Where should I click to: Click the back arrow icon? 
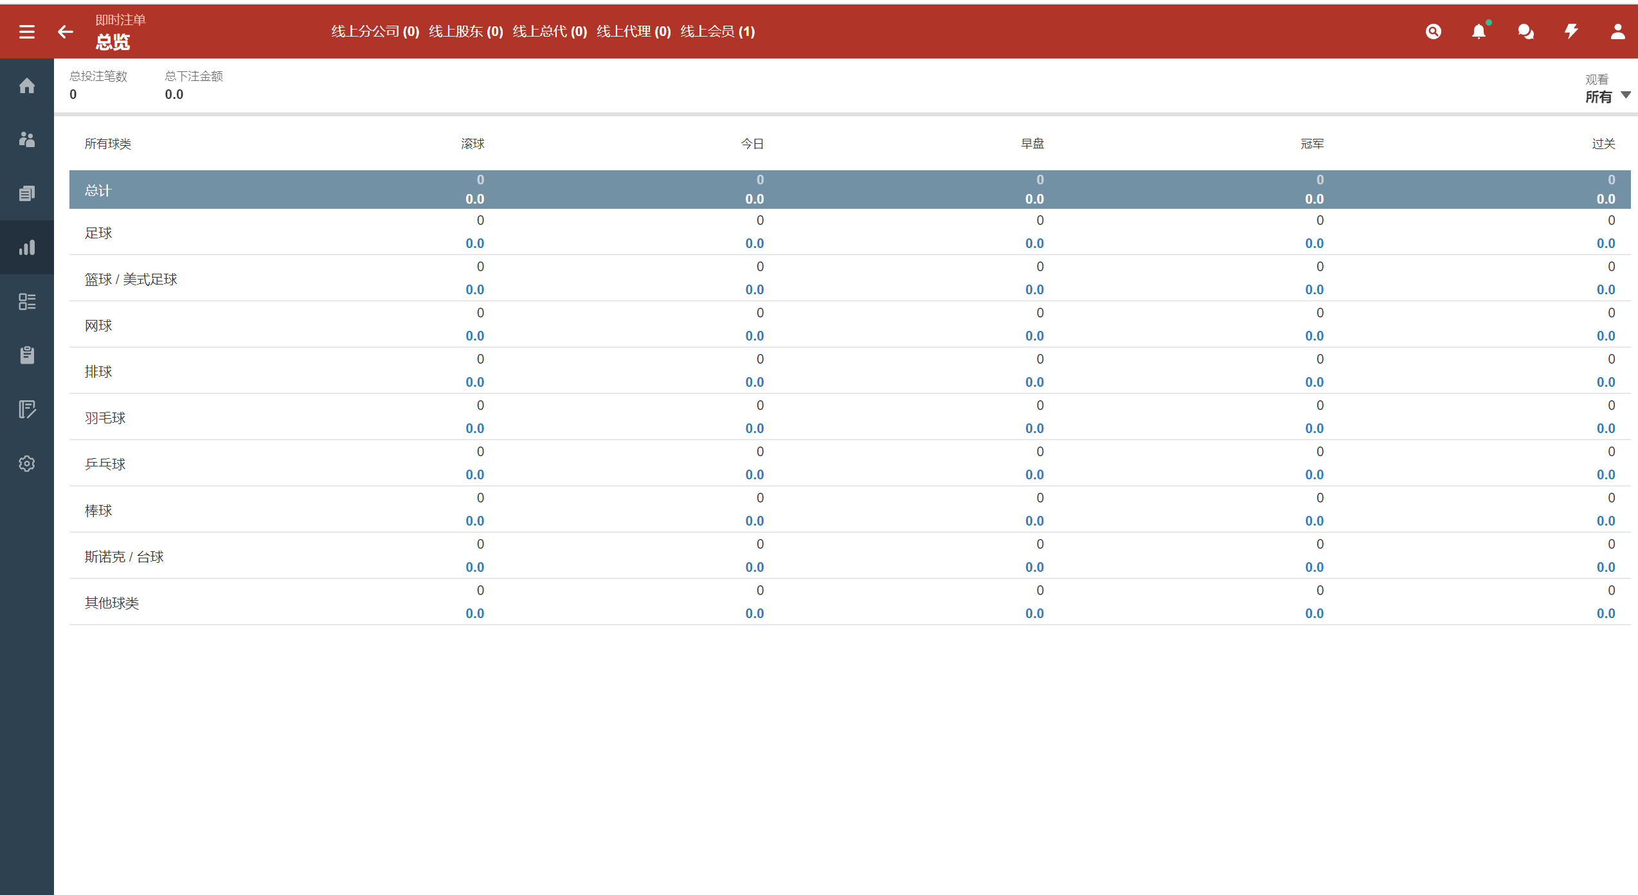66,31
